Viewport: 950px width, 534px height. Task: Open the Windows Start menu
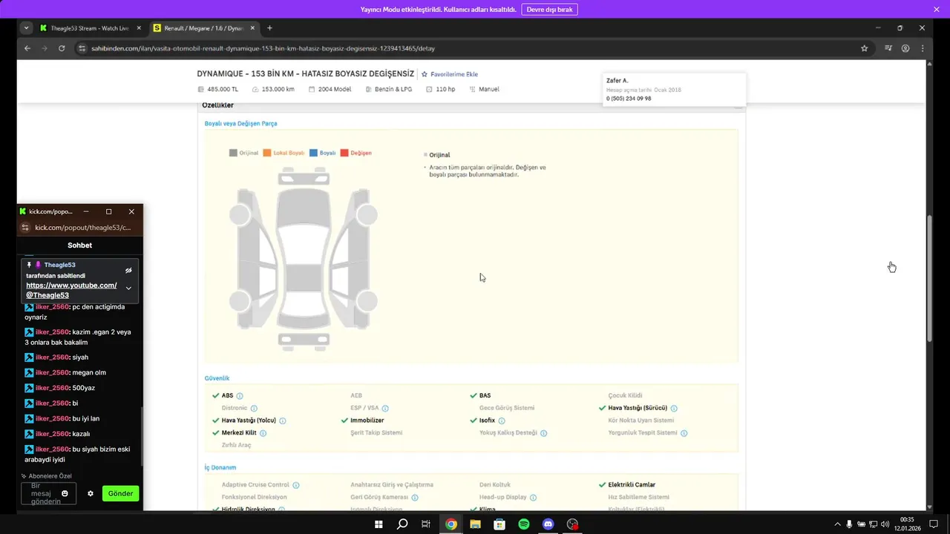tap(378, 524)
